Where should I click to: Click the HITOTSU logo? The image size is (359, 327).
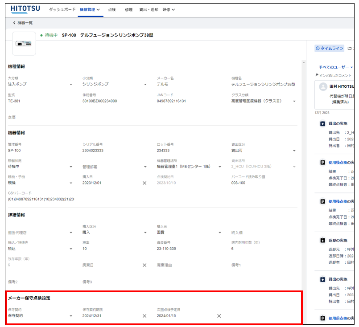(25, 9)
